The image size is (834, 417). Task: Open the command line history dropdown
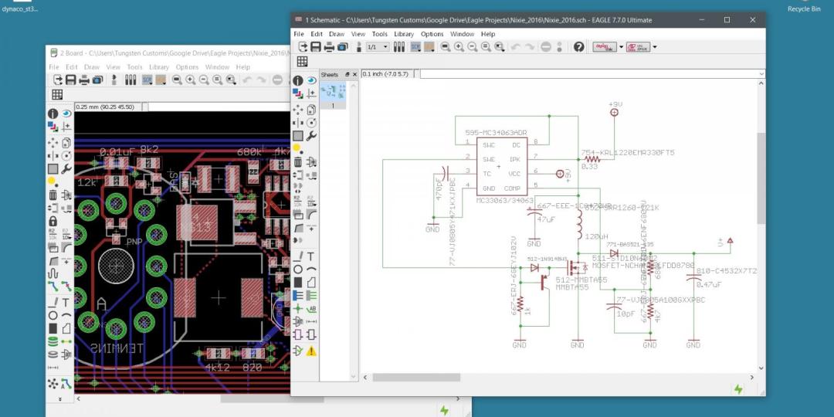(x=761, y=74)
